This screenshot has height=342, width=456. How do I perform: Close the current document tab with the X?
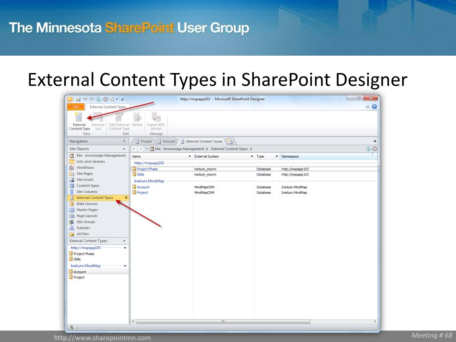375,141
